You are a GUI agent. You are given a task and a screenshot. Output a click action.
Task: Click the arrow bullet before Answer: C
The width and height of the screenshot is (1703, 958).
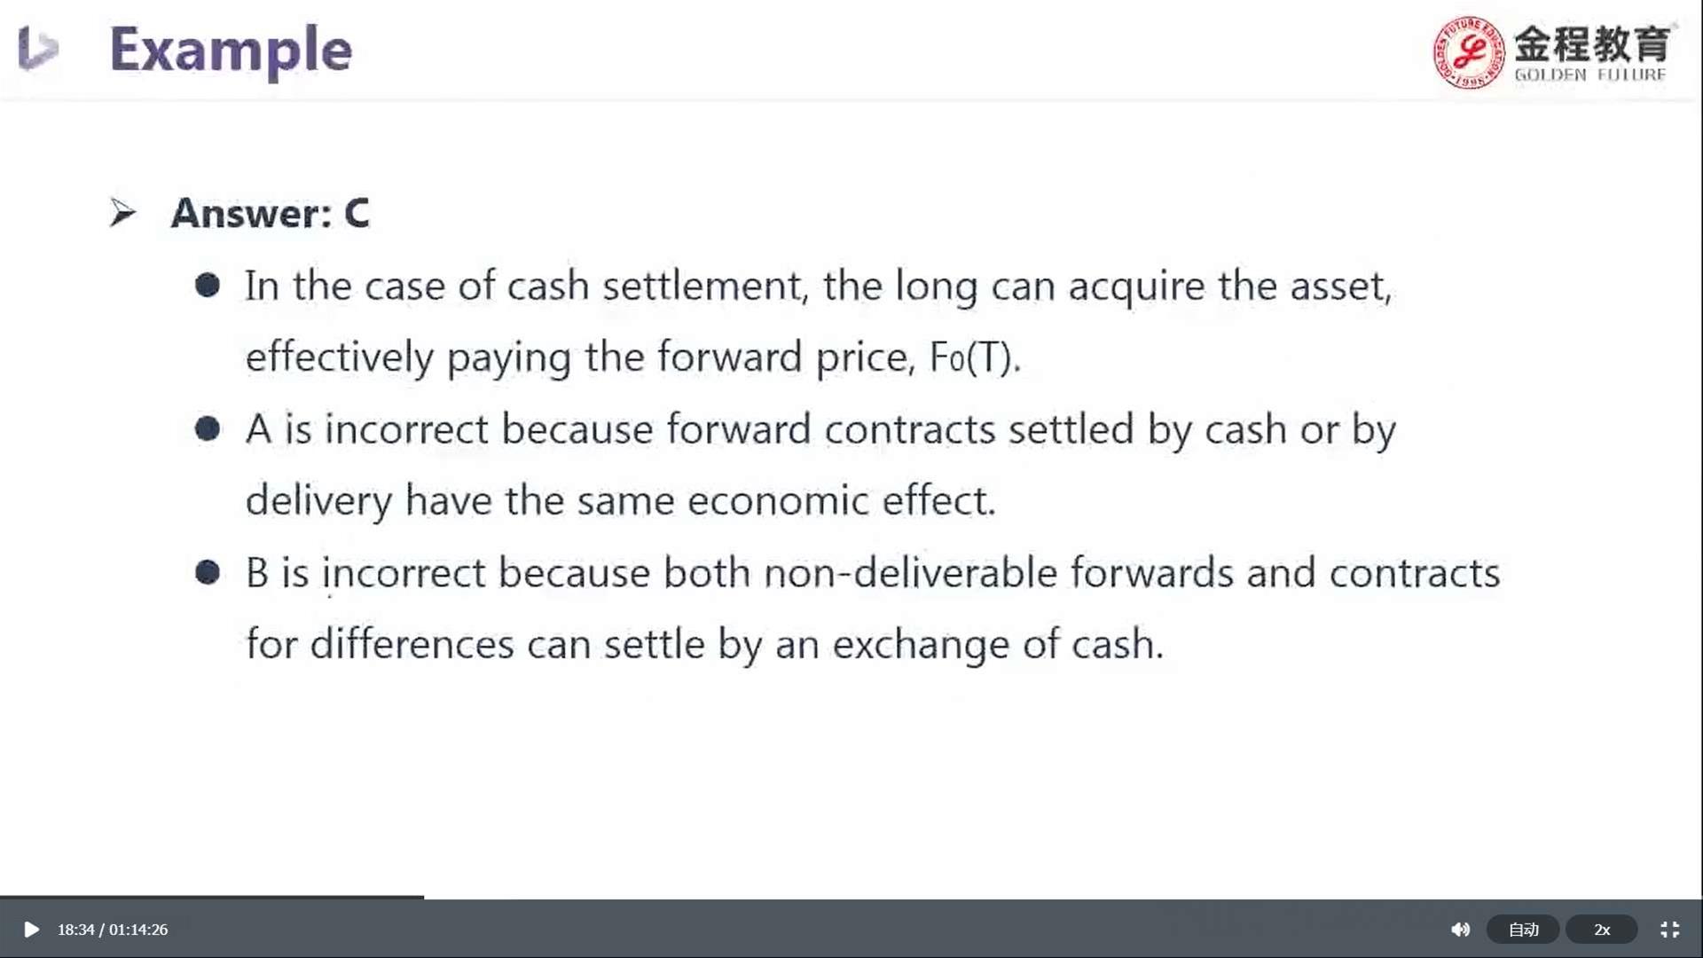123,213
